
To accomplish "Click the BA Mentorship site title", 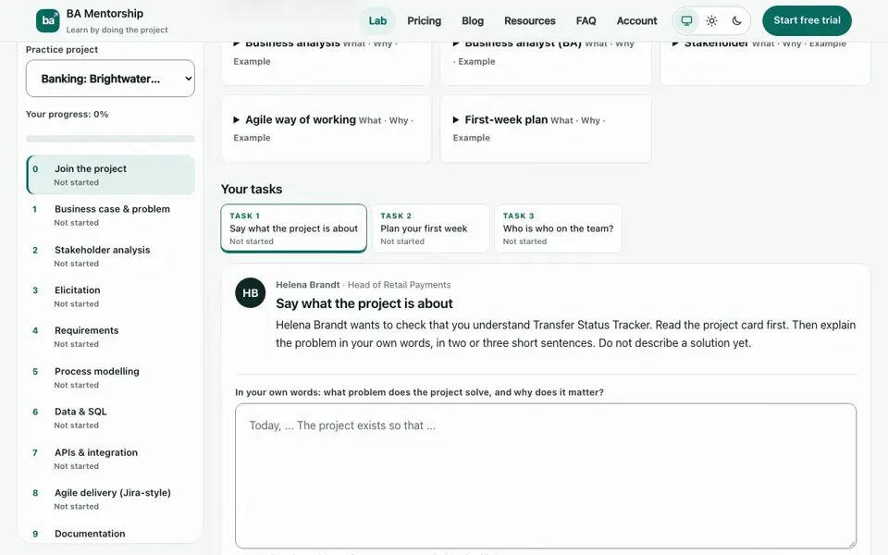I will tap(105, 14).
